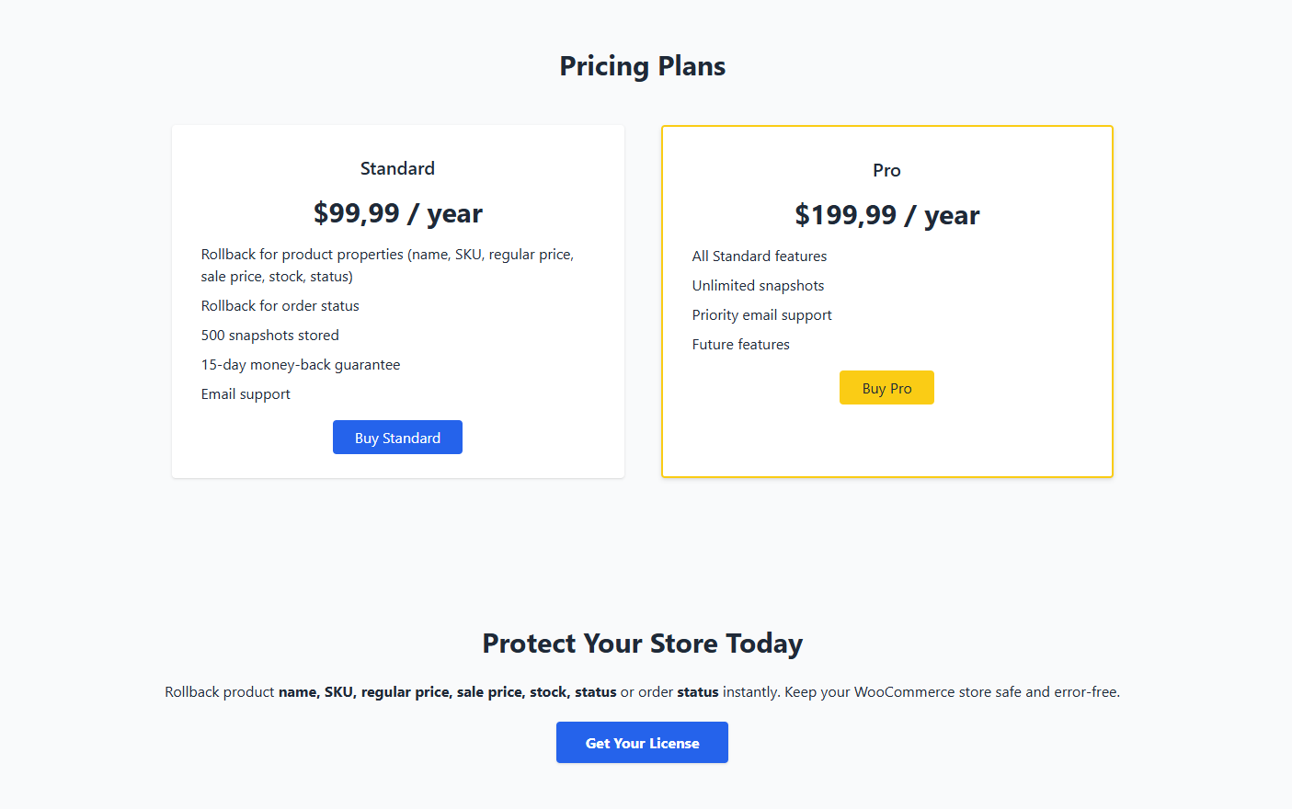Click the 'Protect Your Store Today' heading

coord(642,644)
